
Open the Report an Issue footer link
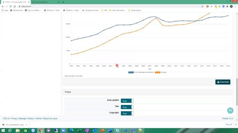50,119
